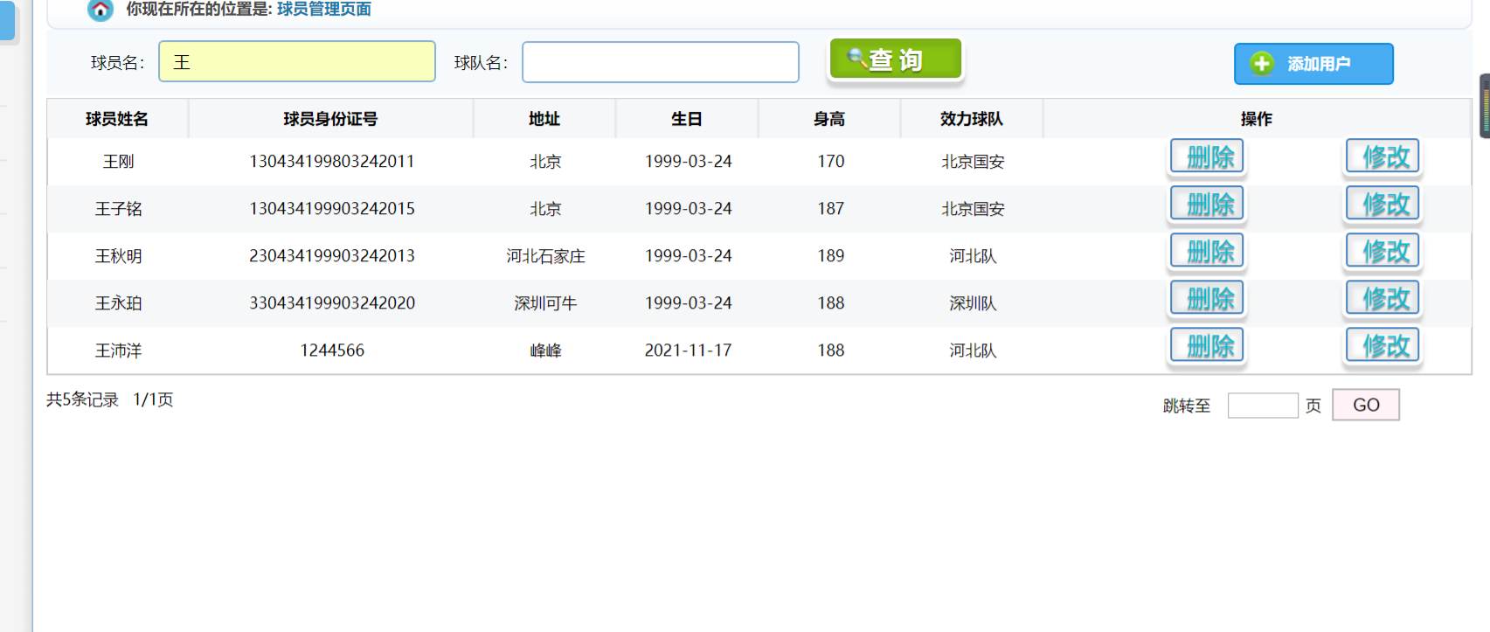
Task: Select the 生日 column header
Action: point(687,119)
